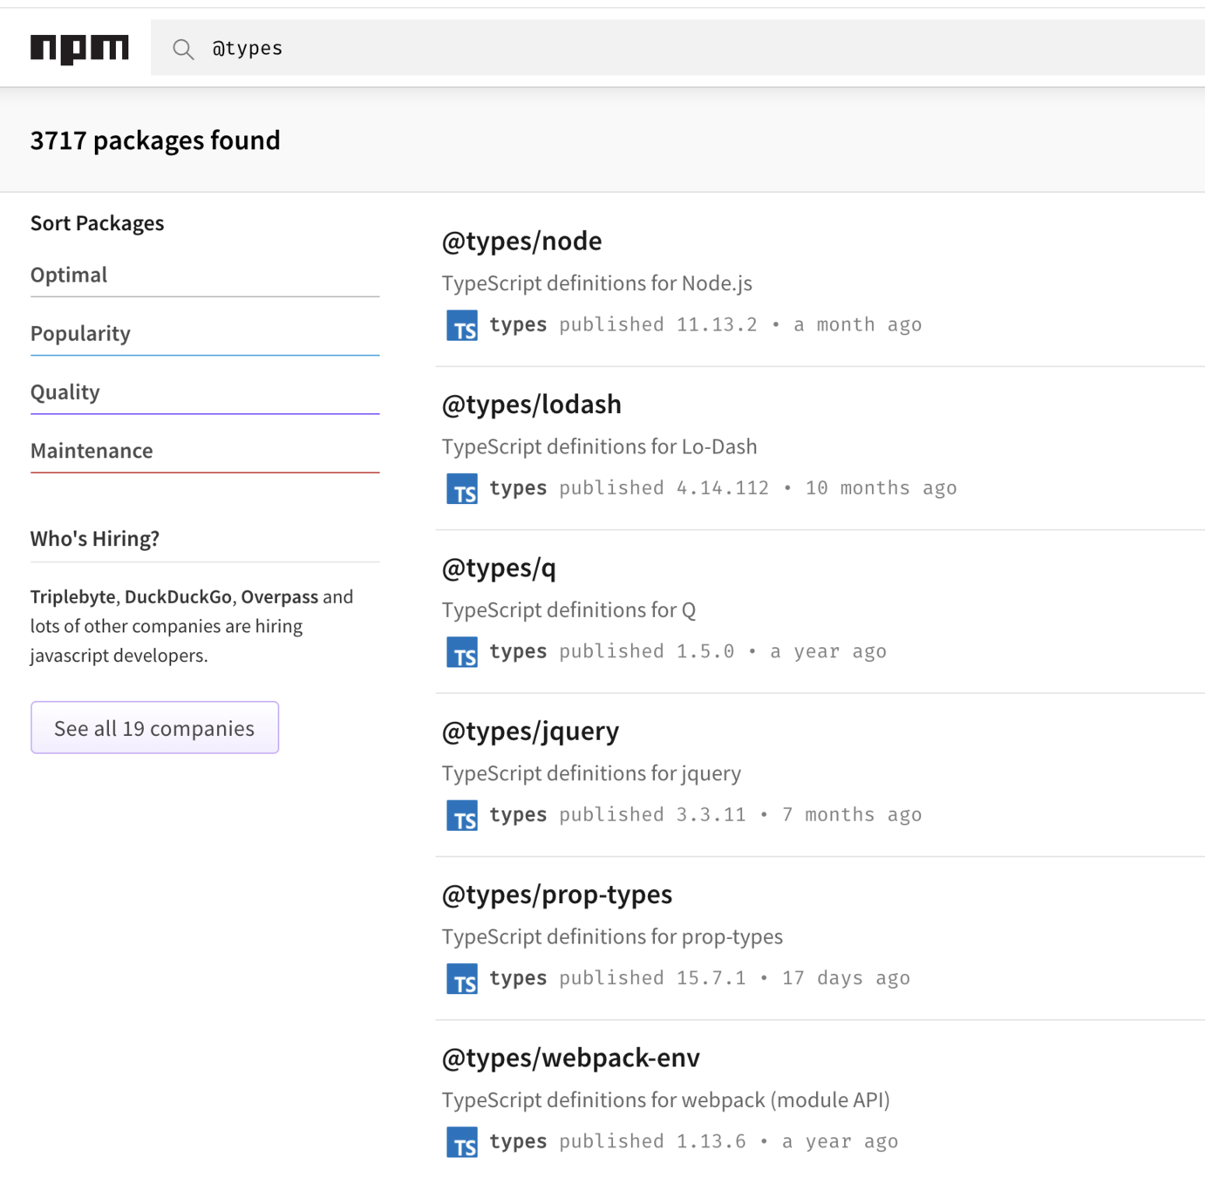The width and height of the screenshot is (1205, 1177).
Task: Open the Overpass hiring link
Action: point(279,597)
